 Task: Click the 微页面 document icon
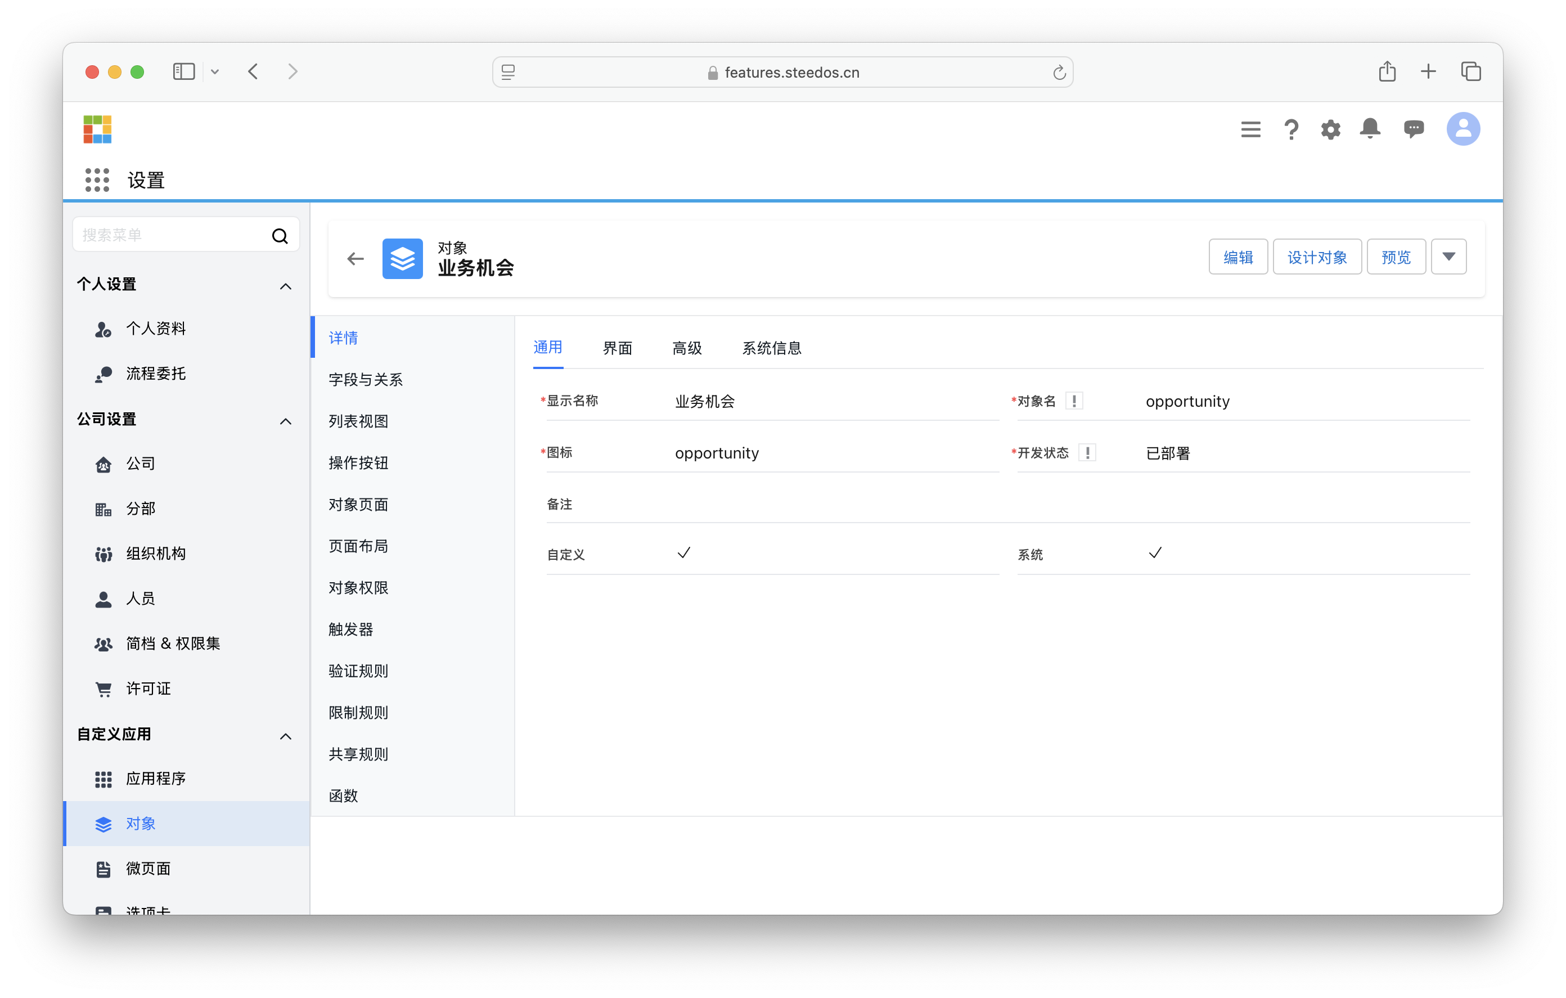[x=103, y=869]
